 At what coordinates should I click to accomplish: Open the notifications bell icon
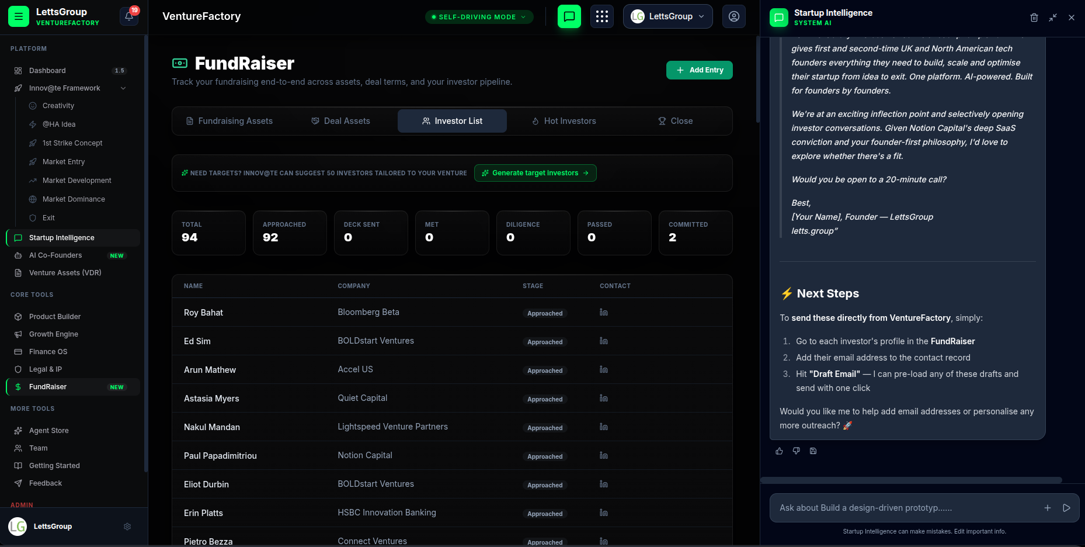tap(129, 16)
